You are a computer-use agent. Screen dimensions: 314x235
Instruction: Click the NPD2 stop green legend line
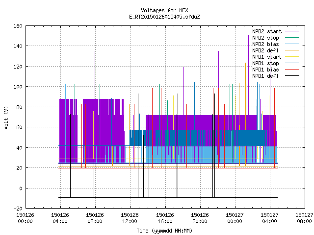[x=292, y=38]
